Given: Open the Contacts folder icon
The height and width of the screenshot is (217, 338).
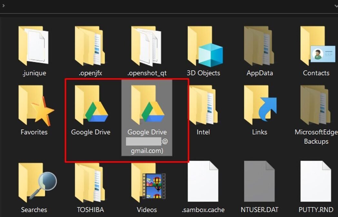Looking at the screenshot, I should (x=318, y=46).
